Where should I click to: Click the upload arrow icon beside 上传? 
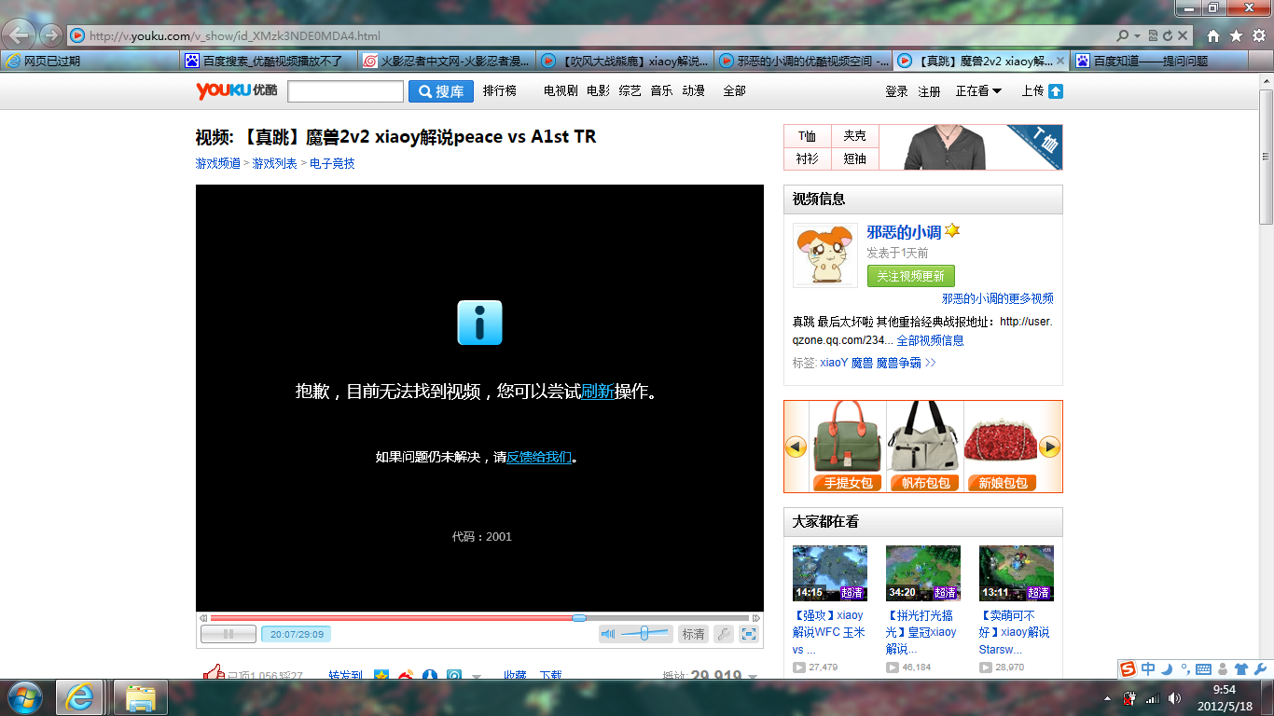click(x=1056, y=91)
